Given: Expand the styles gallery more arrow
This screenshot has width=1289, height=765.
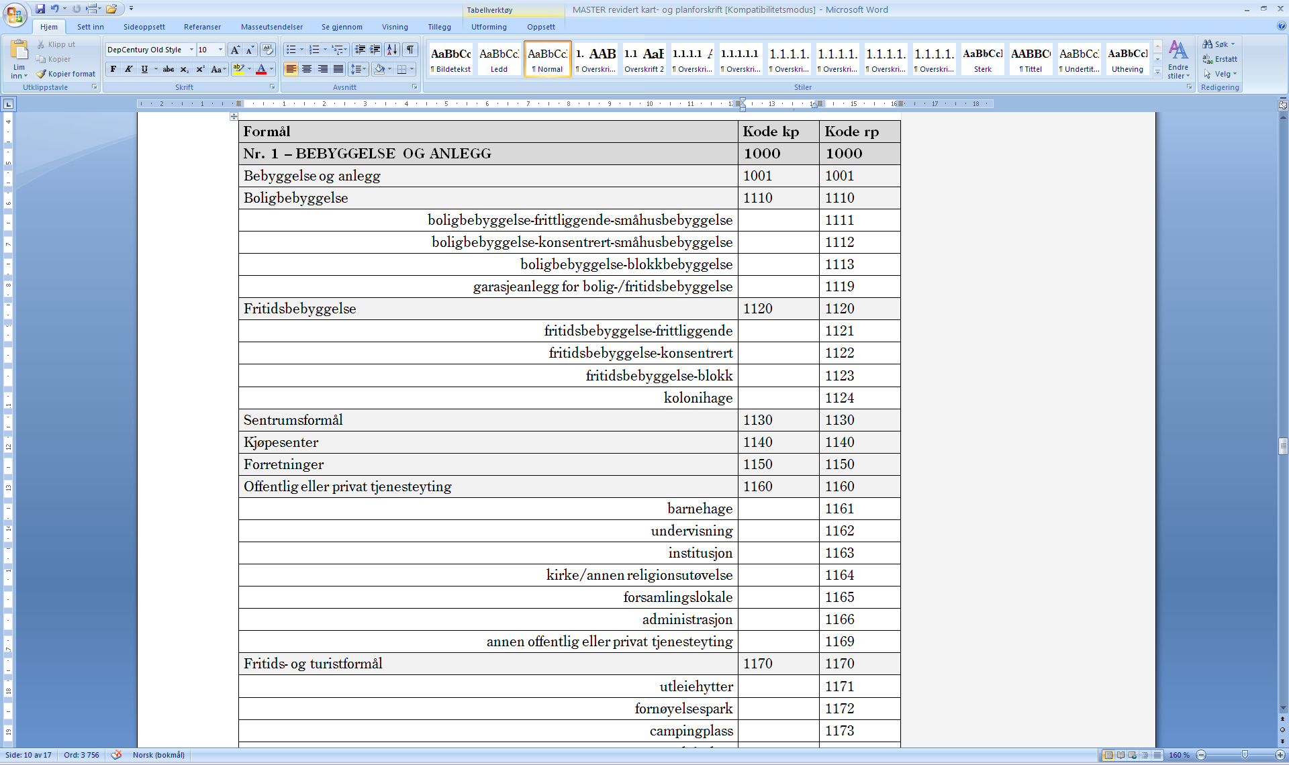Looking at the screenshot, I should (1157, 72).
